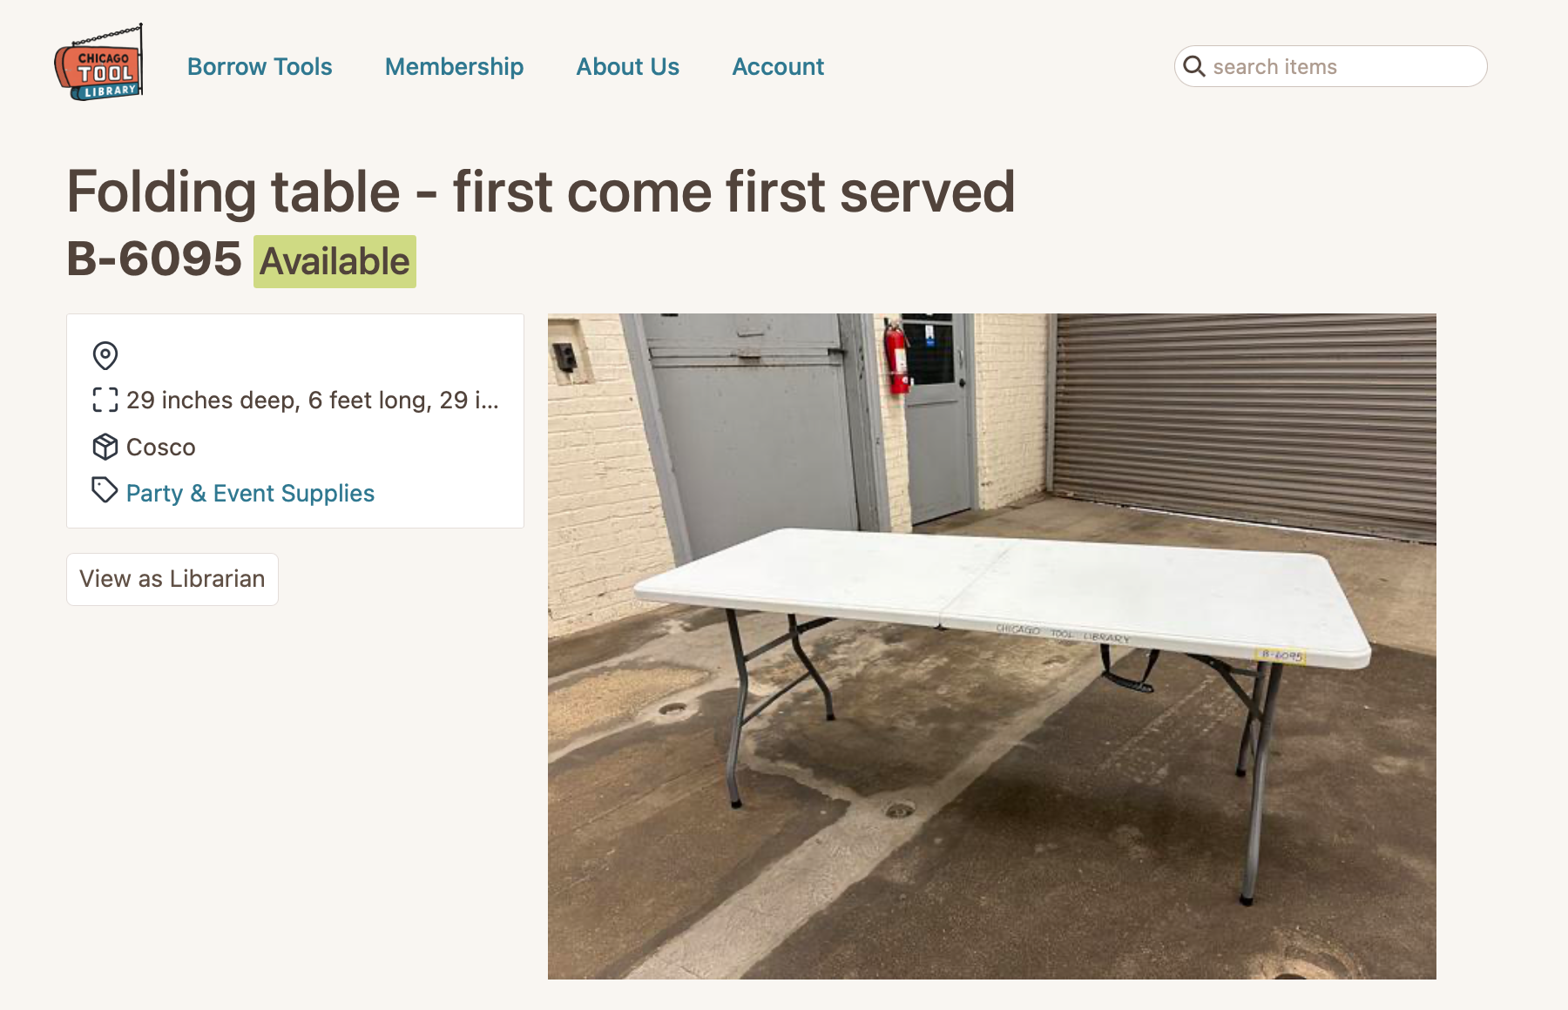Open the Account menu item

[x=778, y=66]
